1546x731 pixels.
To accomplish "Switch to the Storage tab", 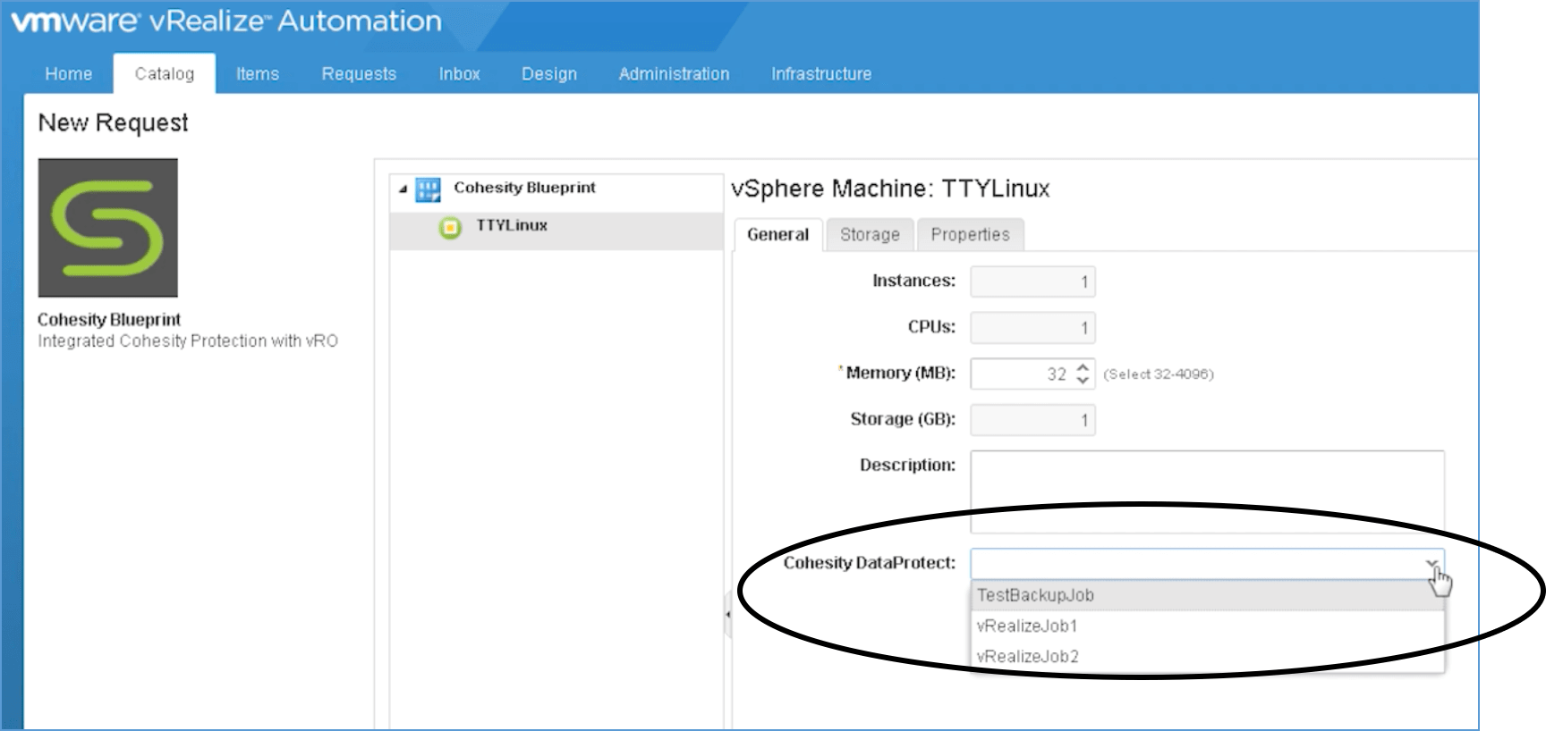I will (x=870, y=235).
